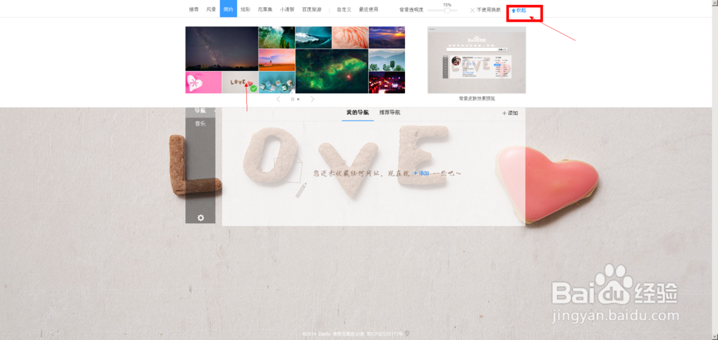Collapse the skin panel with 收起

coord(519,10)
